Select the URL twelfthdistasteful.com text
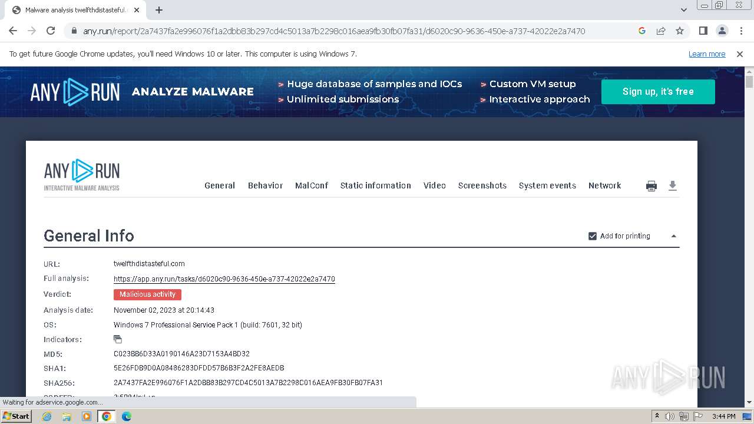This screenshot has width=754, height=424. tap(149, 264)
